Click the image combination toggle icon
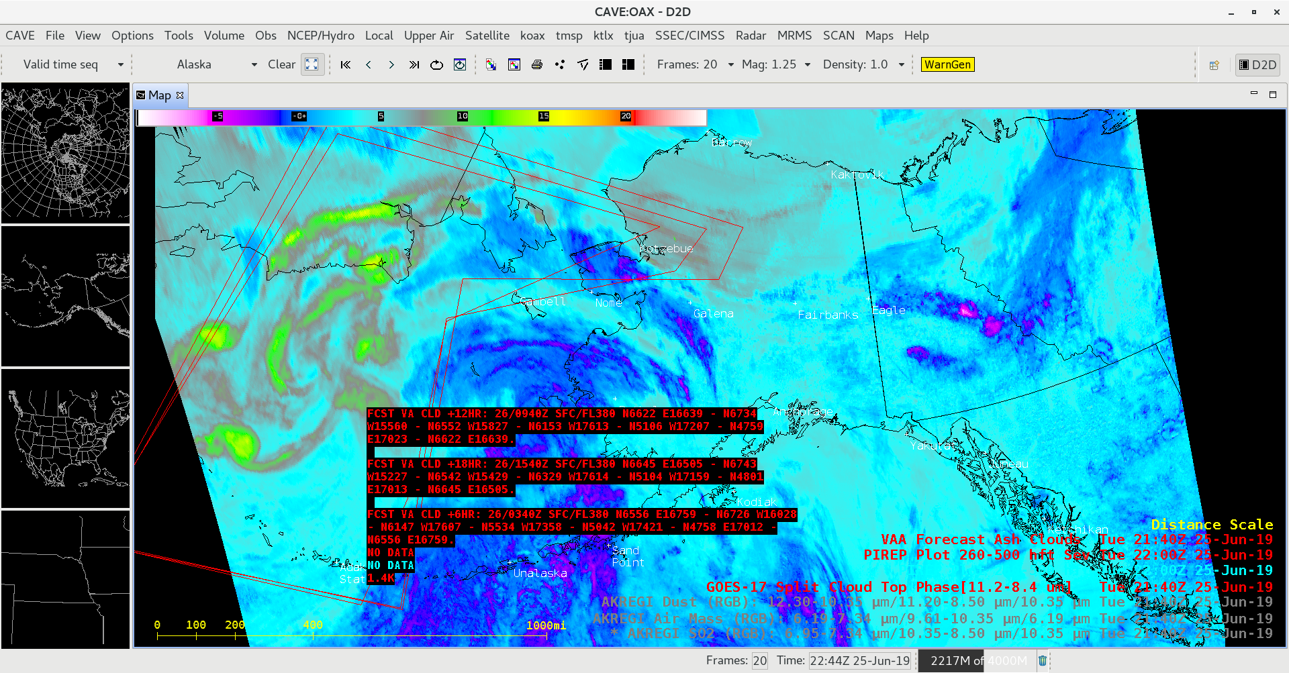 [491, 64]
